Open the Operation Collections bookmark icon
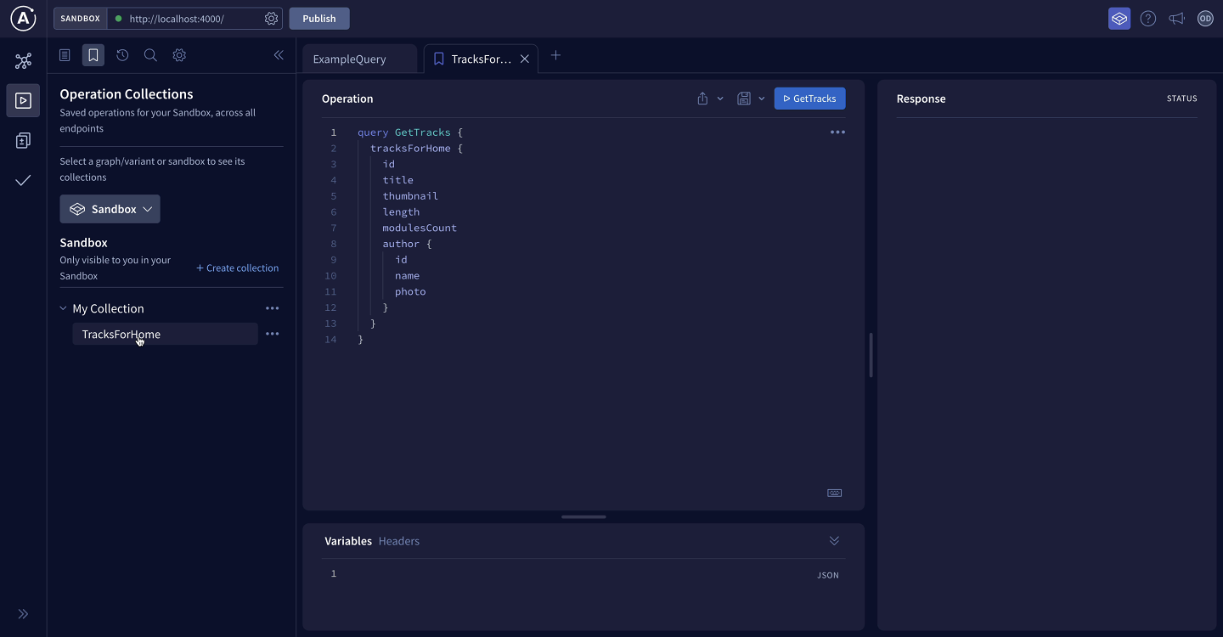The image size is (1223, 637). tap(93, 55)
